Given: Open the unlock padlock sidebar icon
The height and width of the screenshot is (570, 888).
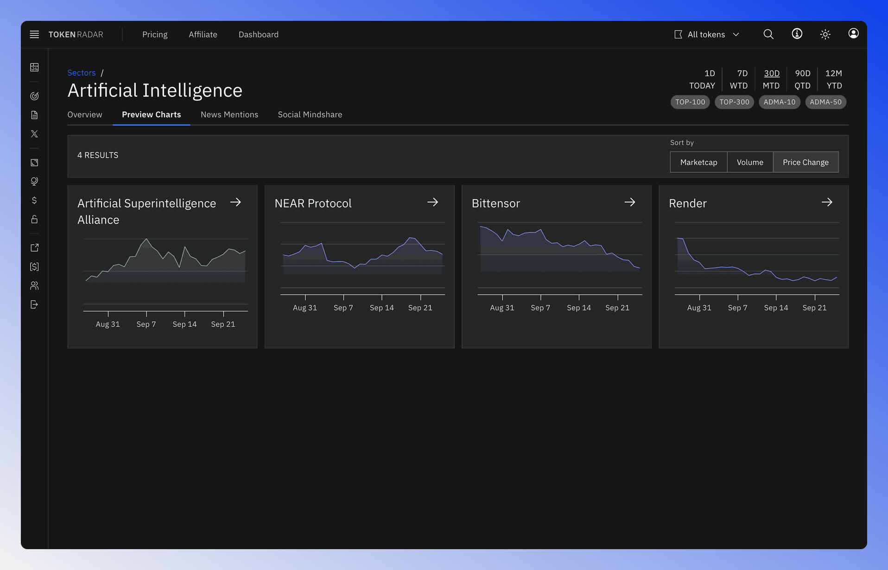Looking at the screenshot, I should coord(34,219).
